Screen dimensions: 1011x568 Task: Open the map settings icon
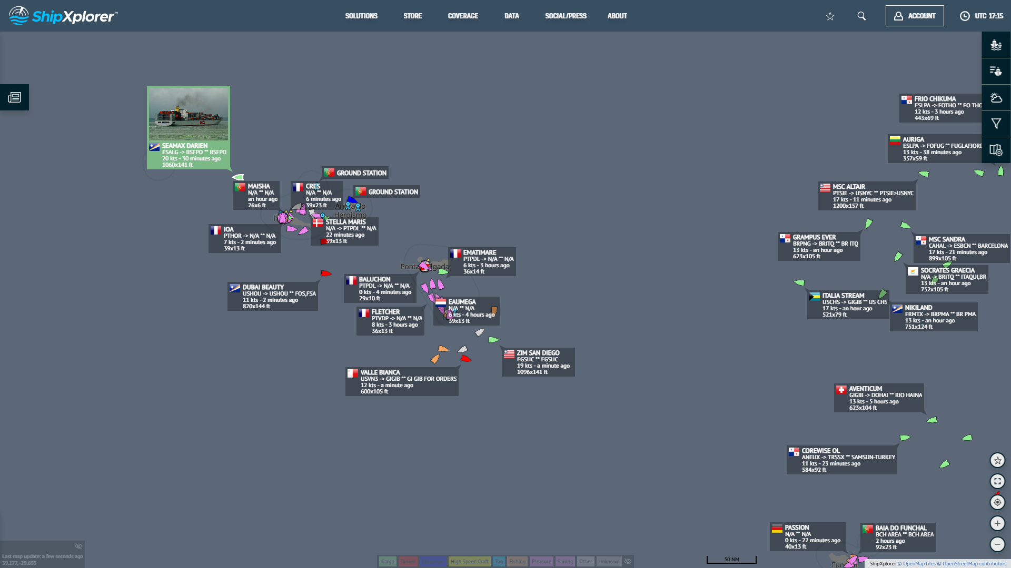pos(996,150)
